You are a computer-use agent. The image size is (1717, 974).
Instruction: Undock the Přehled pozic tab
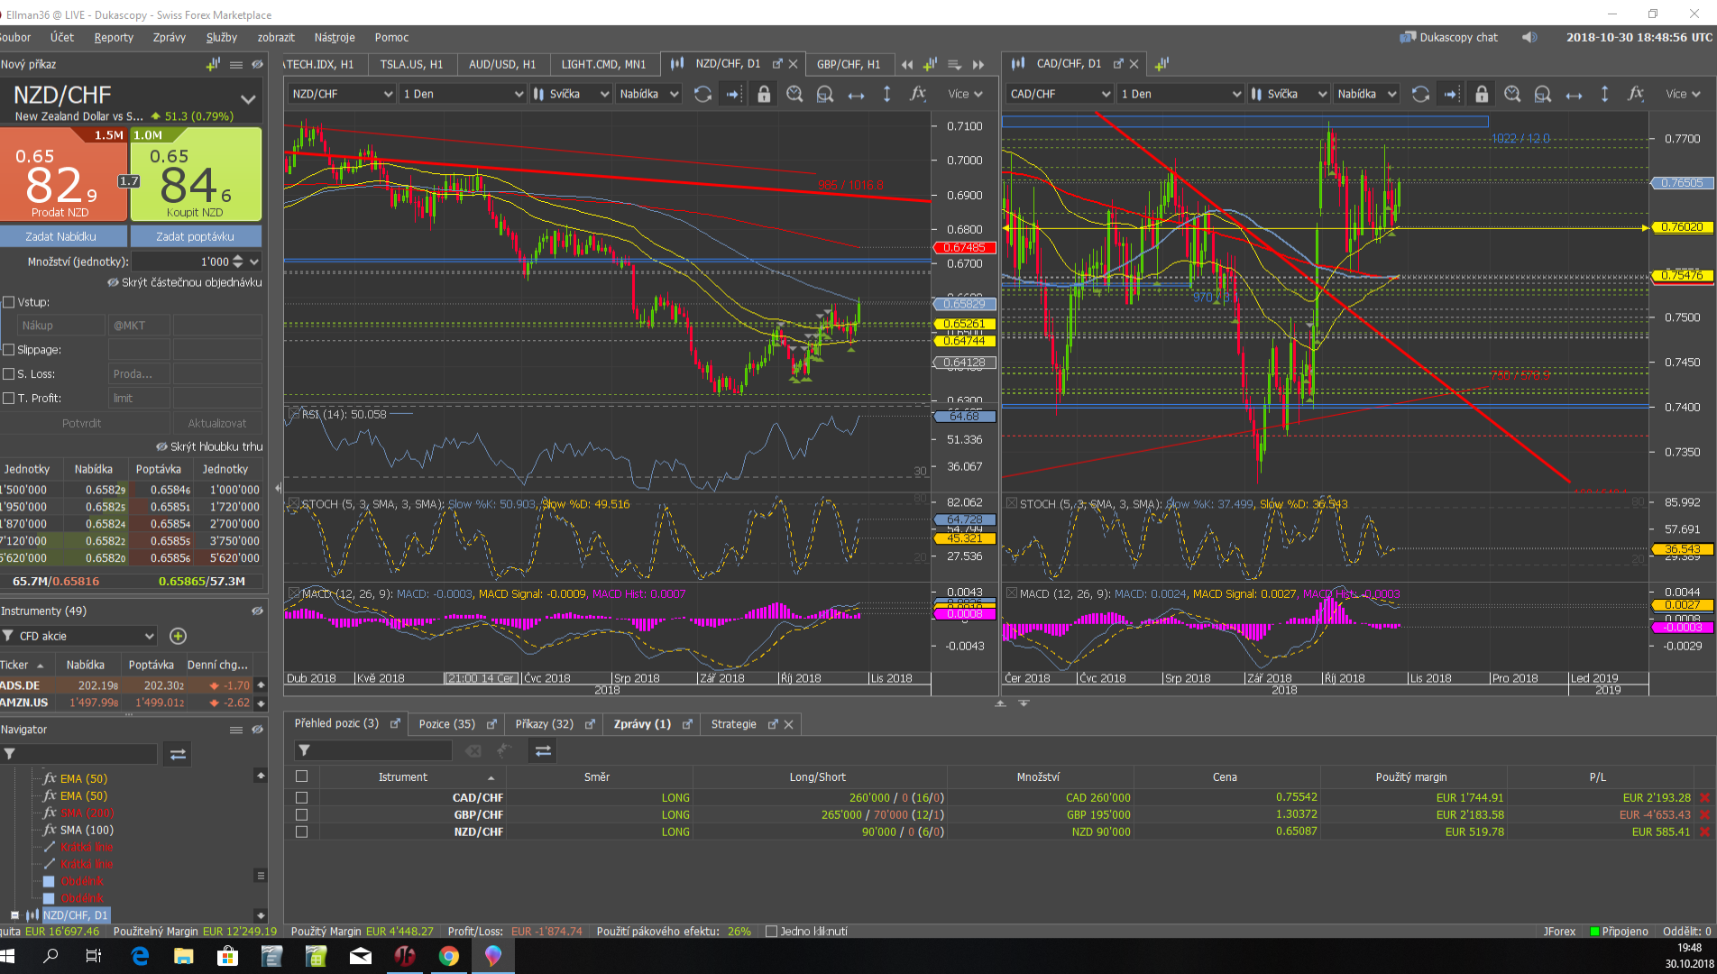pos(395,723)
